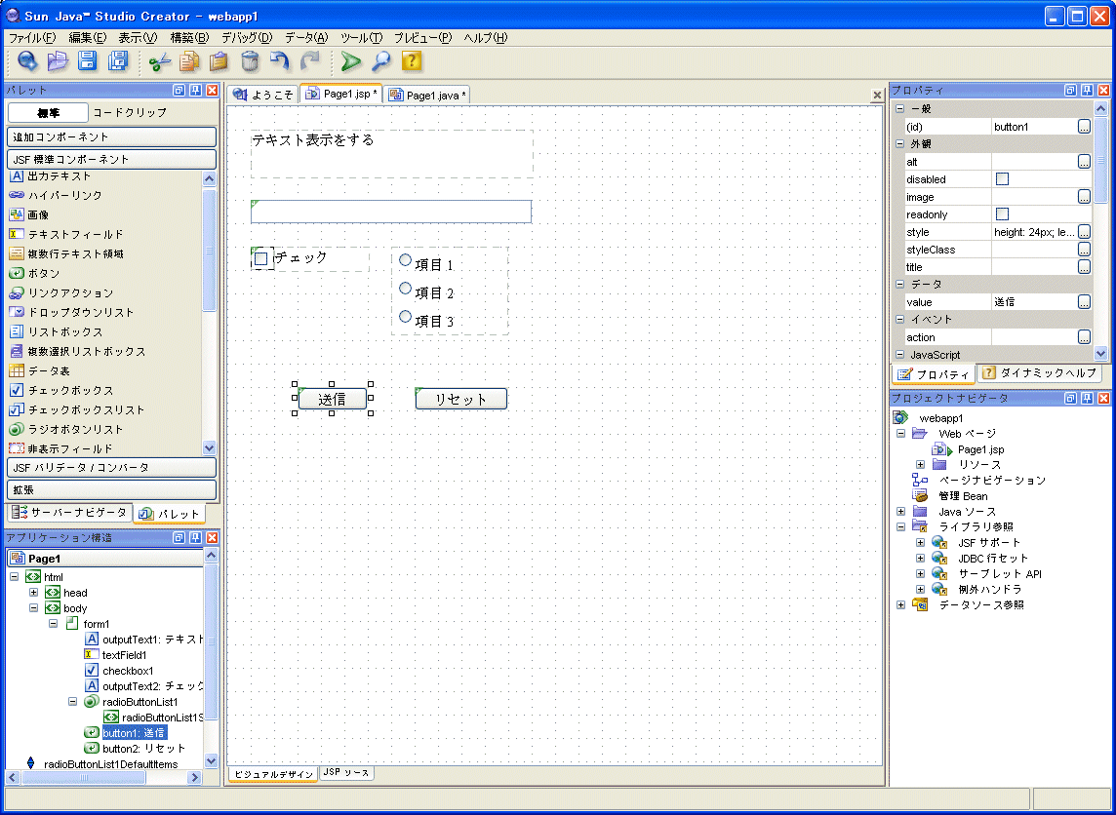The image size is (1116, 815).
Task: Collapse the form1 node in the application structure
Action: (53, 624)
